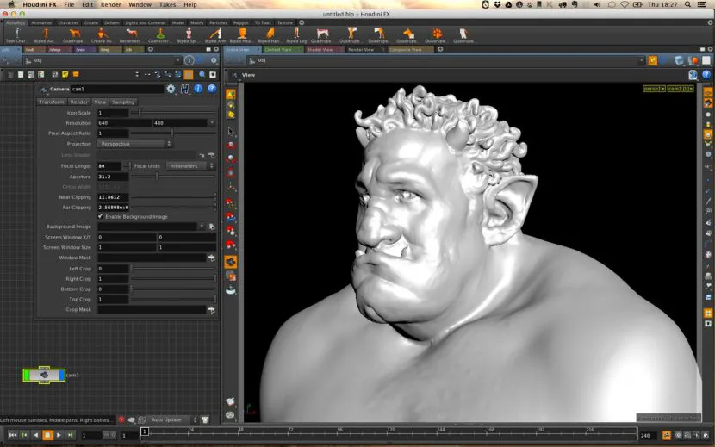The image size is (715, 447).
Task: Click the gear icon next to cam1
Action: 171,89
